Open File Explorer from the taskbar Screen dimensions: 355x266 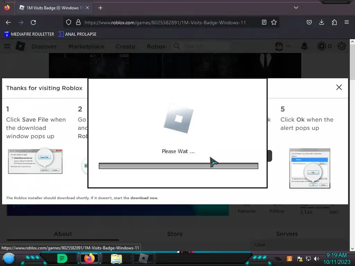point(116,259)
